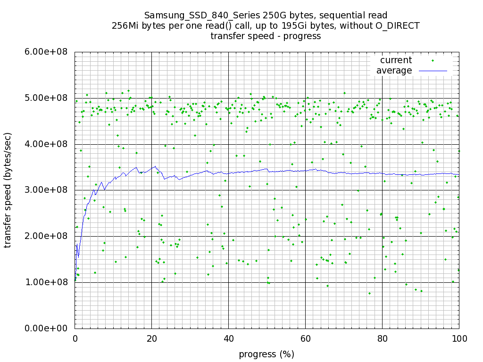Image resolution: width=483 pixels, height=362 pixels.
Task: Click the subtitle line beginning '256Mi bytes per one read() call'
Action: pyautogui.click(x=266, y=26)
